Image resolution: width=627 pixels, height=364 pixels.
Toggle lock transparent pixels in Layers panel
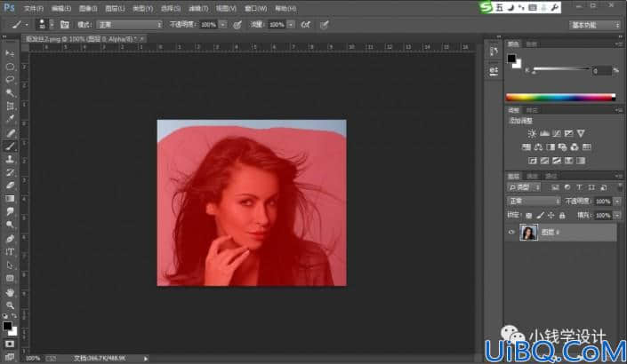528,216
